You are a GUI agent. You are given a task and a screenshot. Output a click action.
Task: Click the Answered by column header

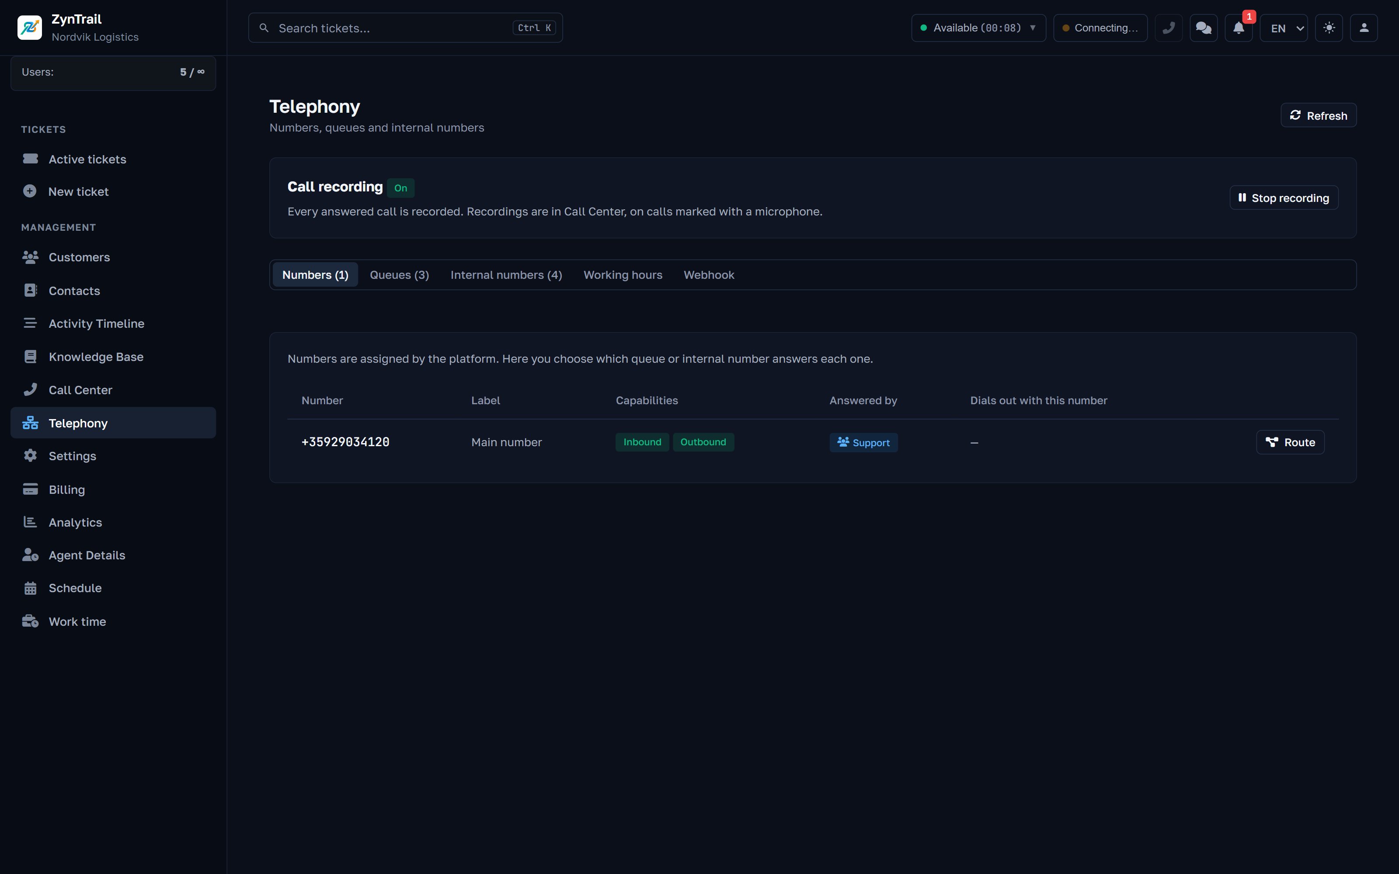click(x=863, y=401)
